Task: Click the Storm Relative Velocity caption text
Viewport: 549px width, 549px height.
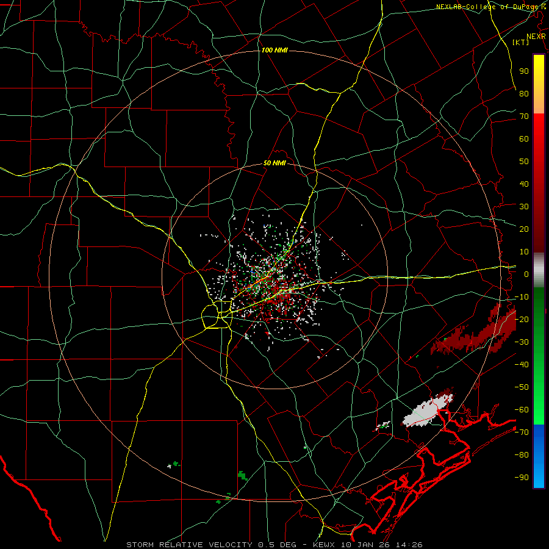Action: coord(274,545)
